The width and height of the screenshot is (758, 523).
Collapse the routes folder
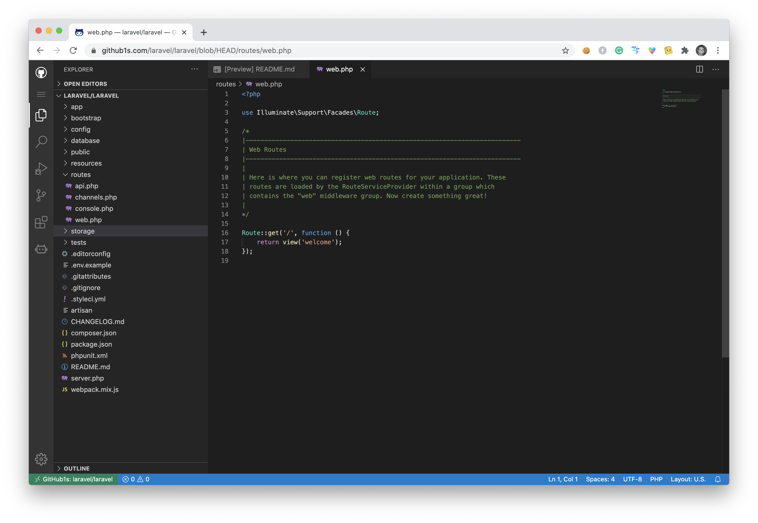coord(130,174)
